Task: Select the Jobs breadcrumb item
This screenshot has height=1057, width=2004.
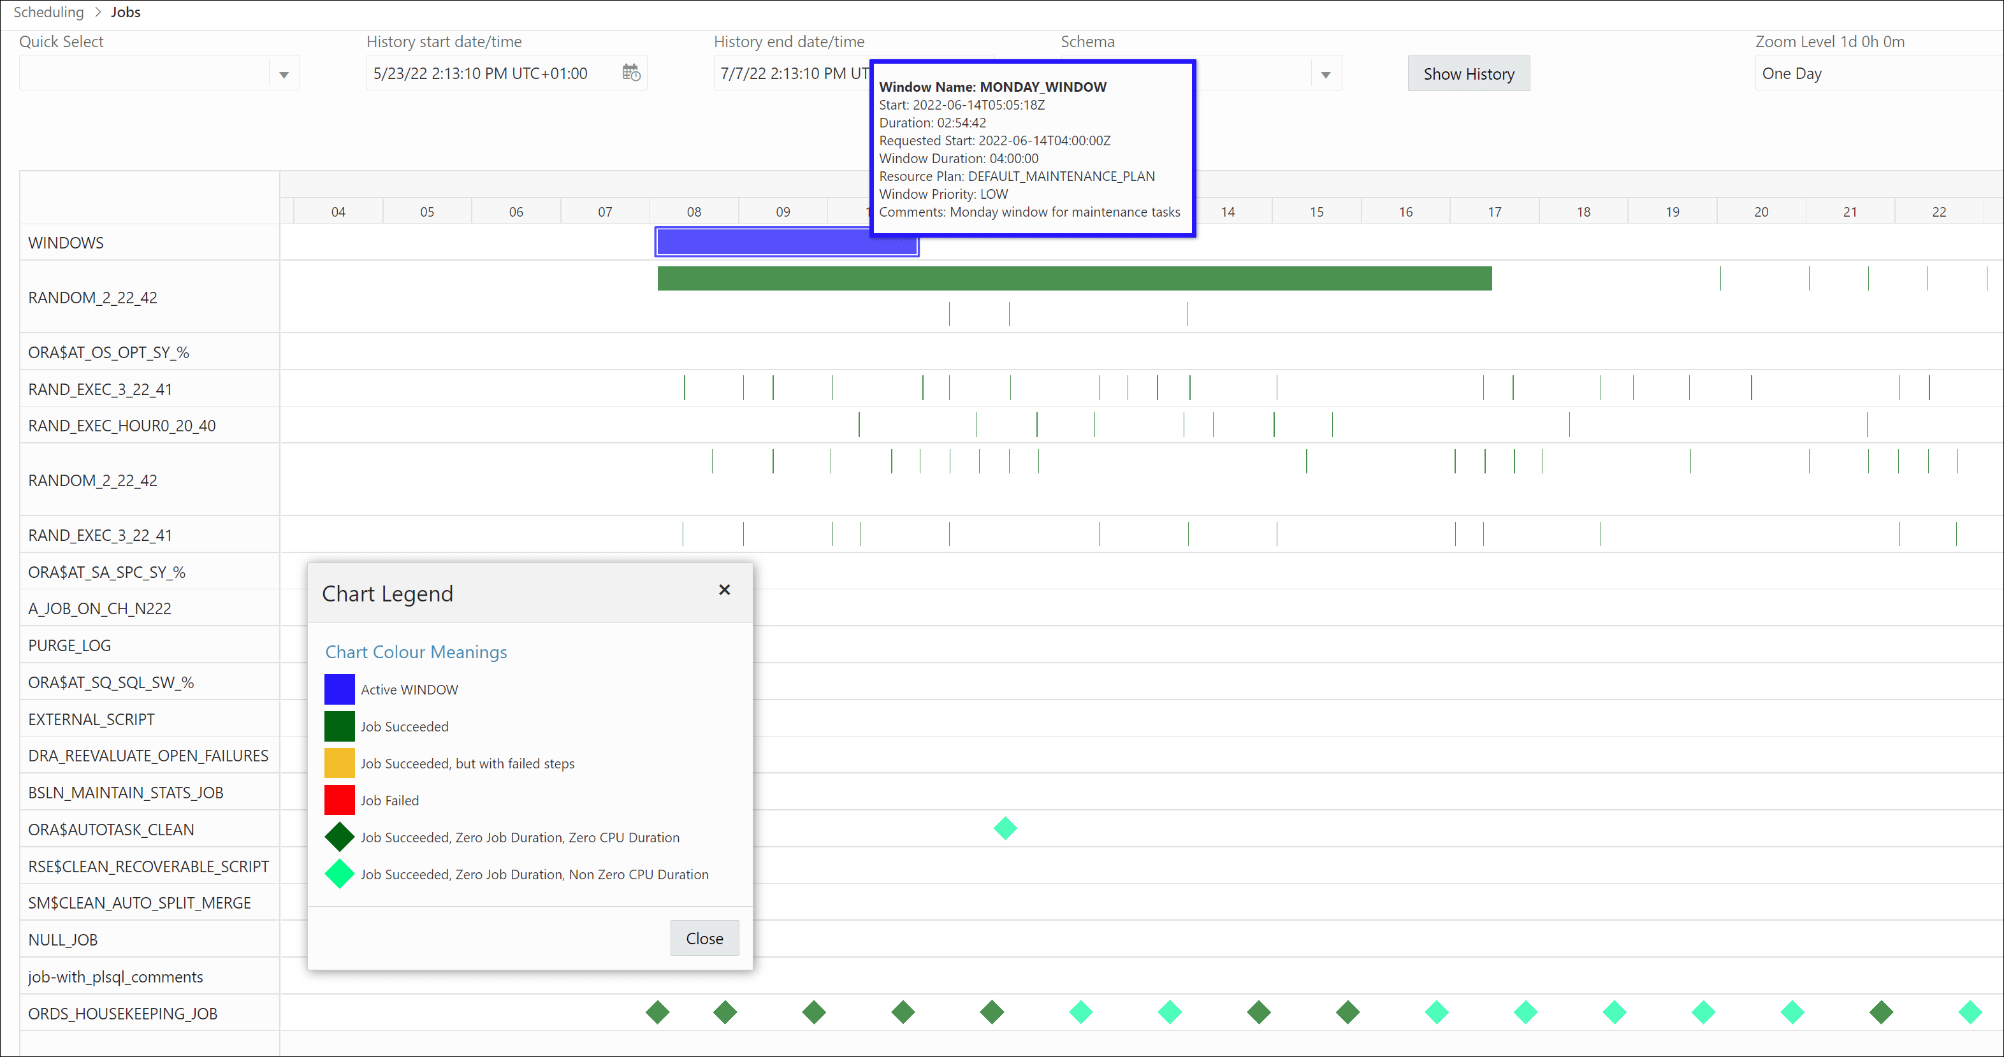Action: 125,11
